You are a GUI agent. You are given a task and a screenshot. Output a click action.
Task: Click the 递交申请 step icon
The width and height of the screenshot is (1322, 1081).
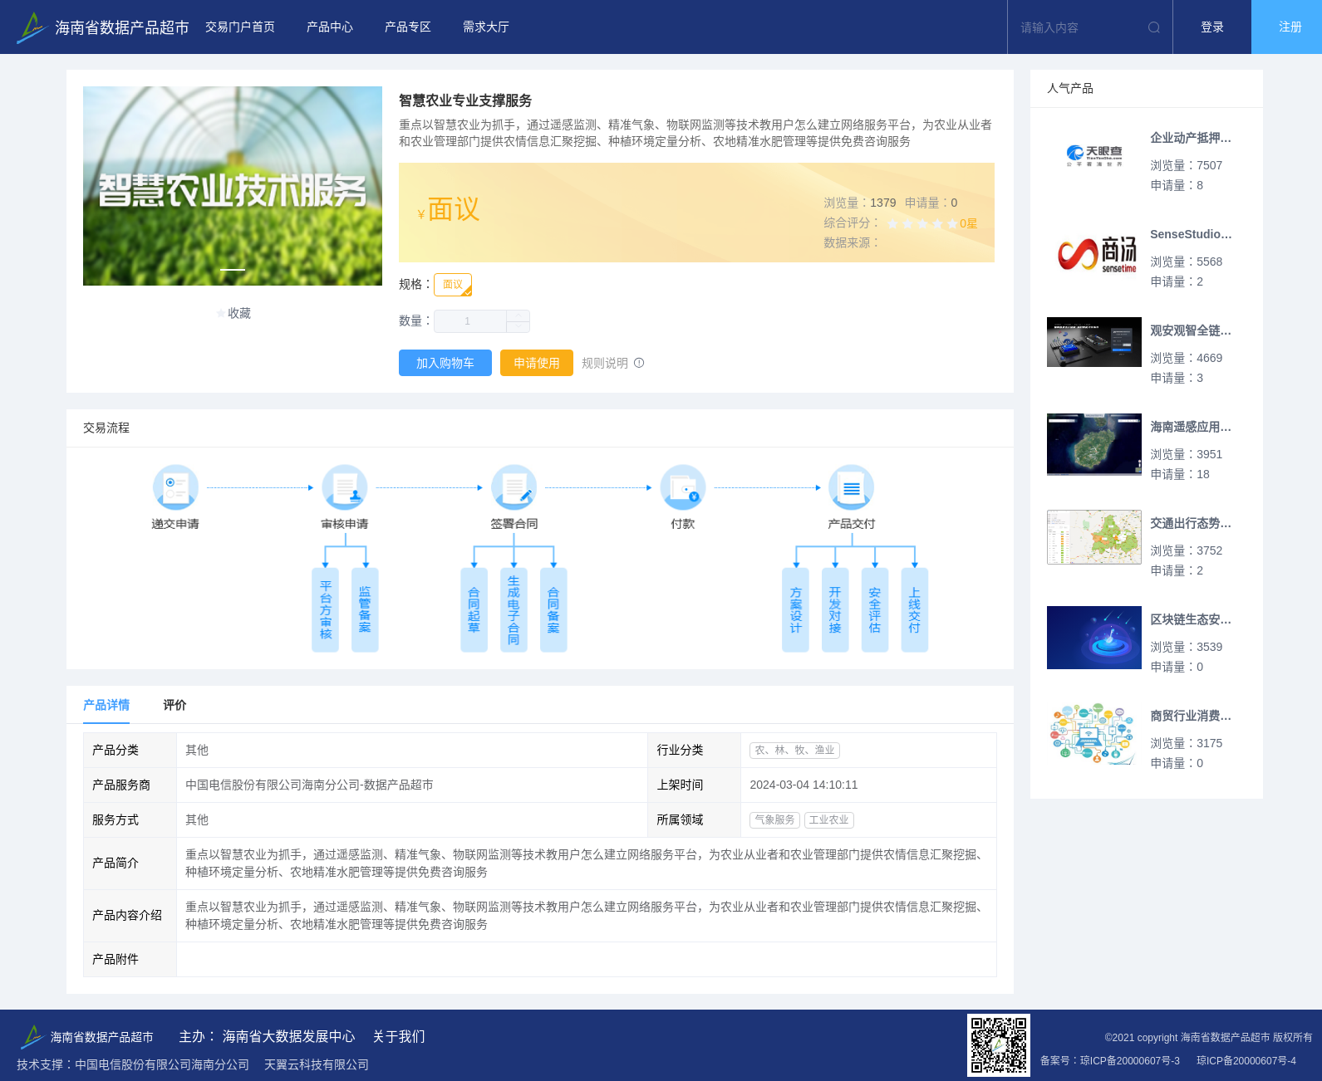[175, 487]
